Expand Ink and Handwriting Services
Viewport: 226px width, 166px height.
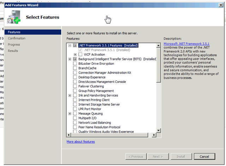70,96
